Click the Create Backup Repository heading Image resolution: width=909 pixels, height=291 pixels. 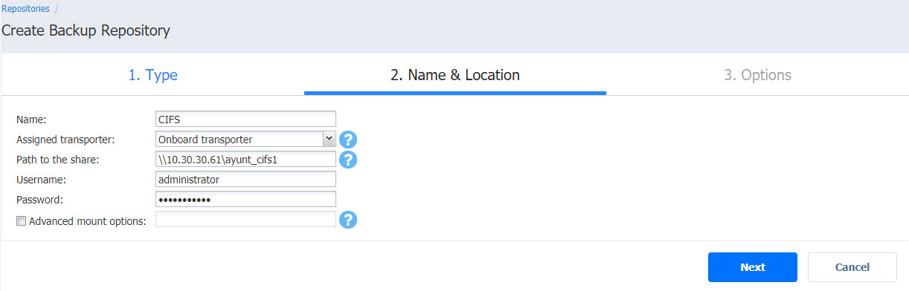(86, 30)
